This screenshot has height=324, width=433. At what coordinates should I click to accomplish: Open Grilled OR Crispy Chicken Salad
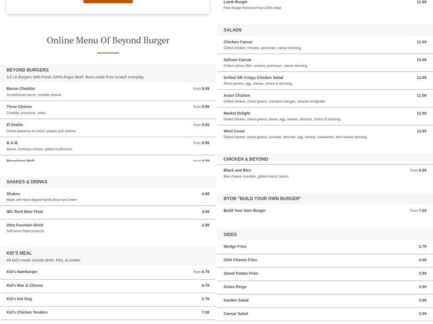(x=325, y=80)
